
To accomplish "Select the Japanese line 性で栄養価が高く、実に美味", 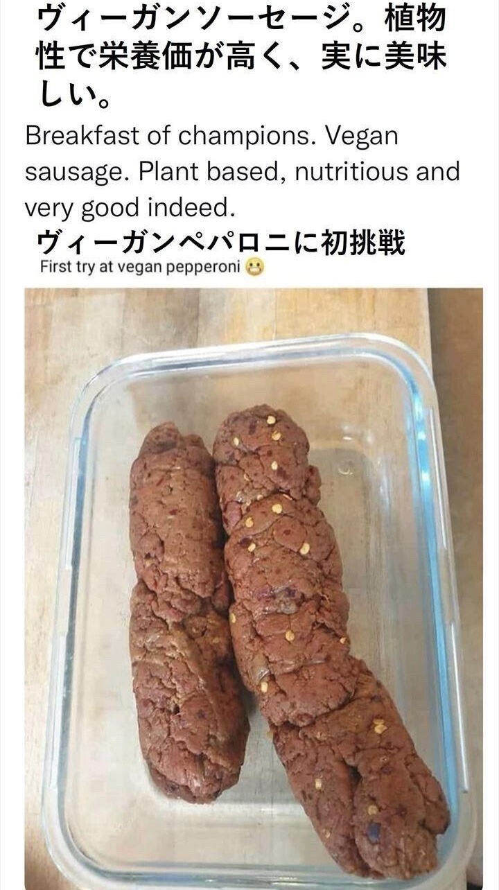I will pos(240,55).
